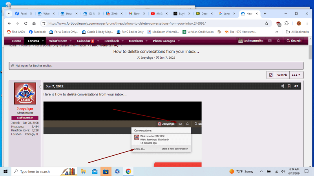Open new tab with plus button

point(265,14)
